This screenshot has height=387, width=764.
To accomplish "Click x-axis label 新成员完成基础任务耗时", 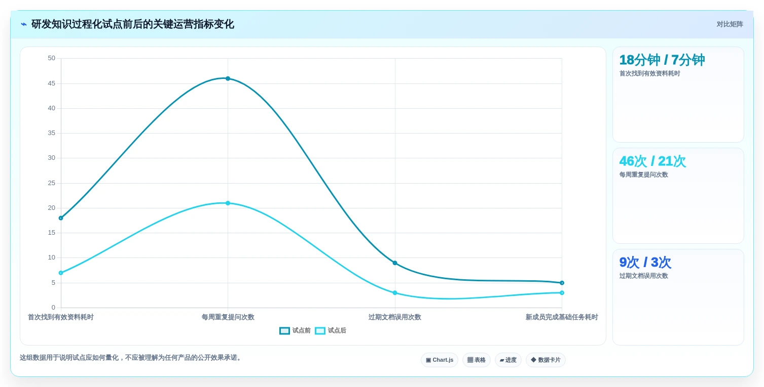I will (562, 317).
